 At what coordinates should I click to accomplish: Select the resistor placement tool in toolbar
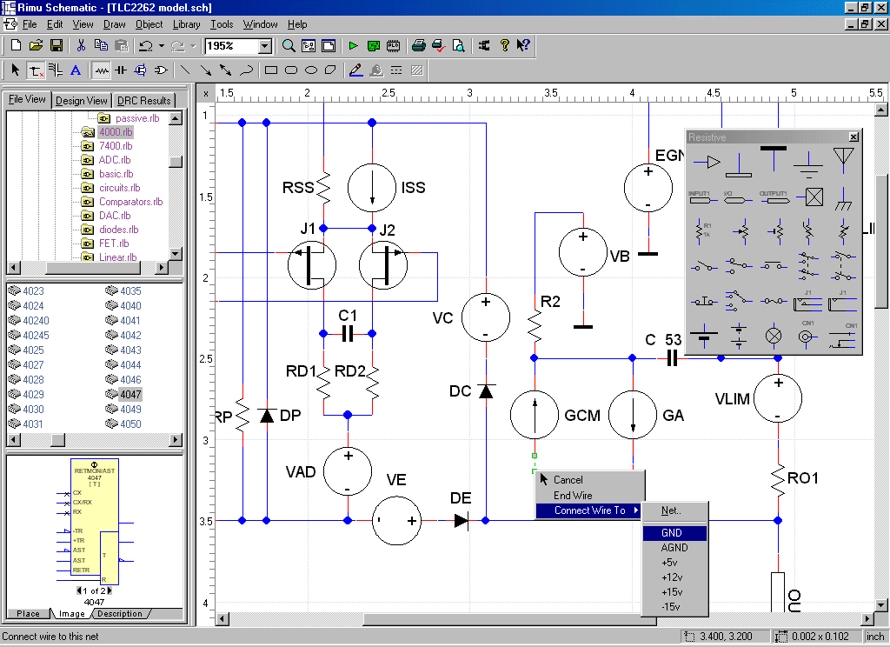pos(101,70)
